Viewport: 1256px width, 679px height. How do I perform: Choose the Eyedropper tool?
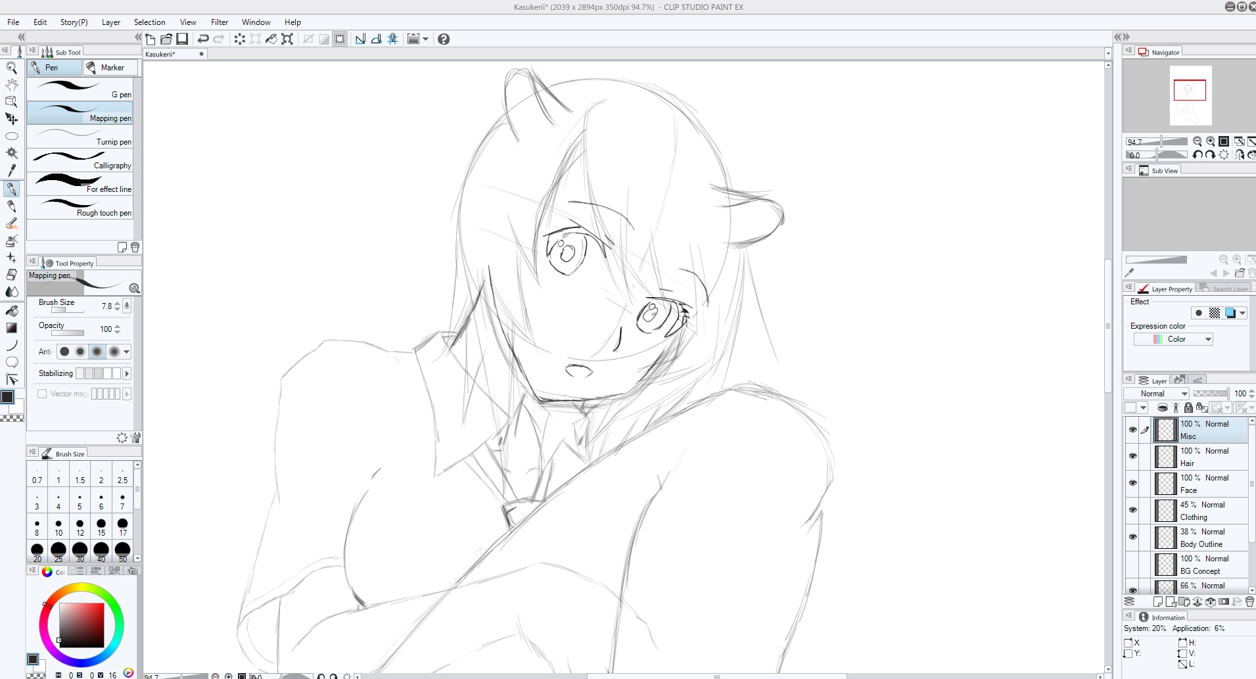point(11,170)
